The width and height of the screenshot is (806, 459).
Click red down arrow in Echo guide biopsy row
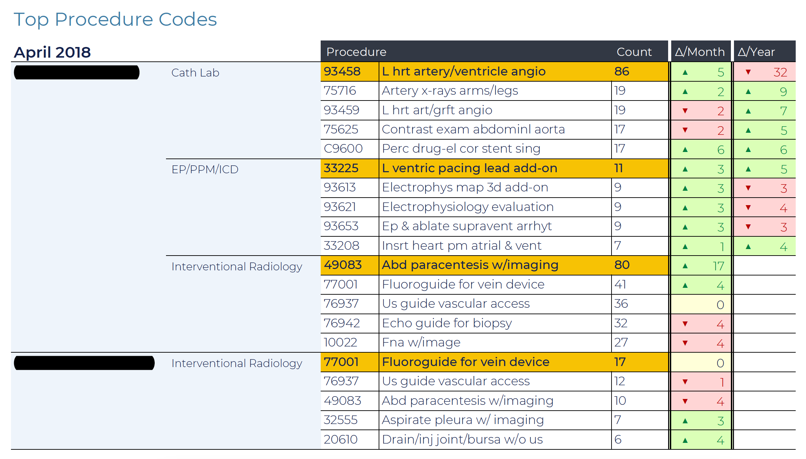(x=685, y=324)
